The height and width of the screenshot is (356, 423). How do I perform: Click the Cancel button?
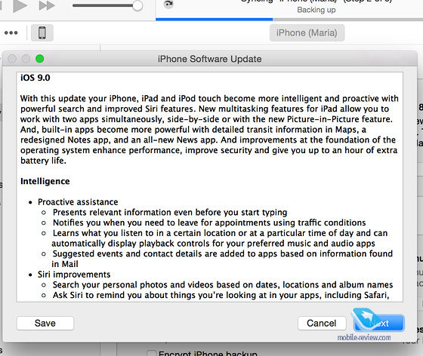322,323
